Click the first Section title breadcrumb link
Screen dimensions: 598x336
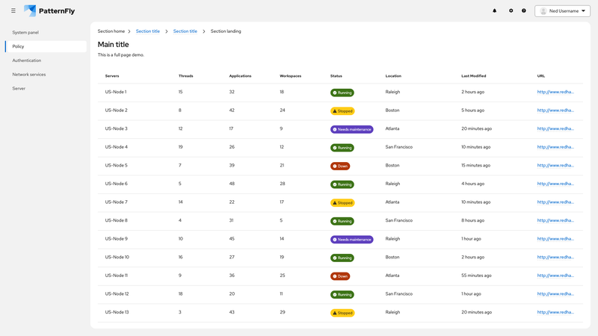(147, 31)
